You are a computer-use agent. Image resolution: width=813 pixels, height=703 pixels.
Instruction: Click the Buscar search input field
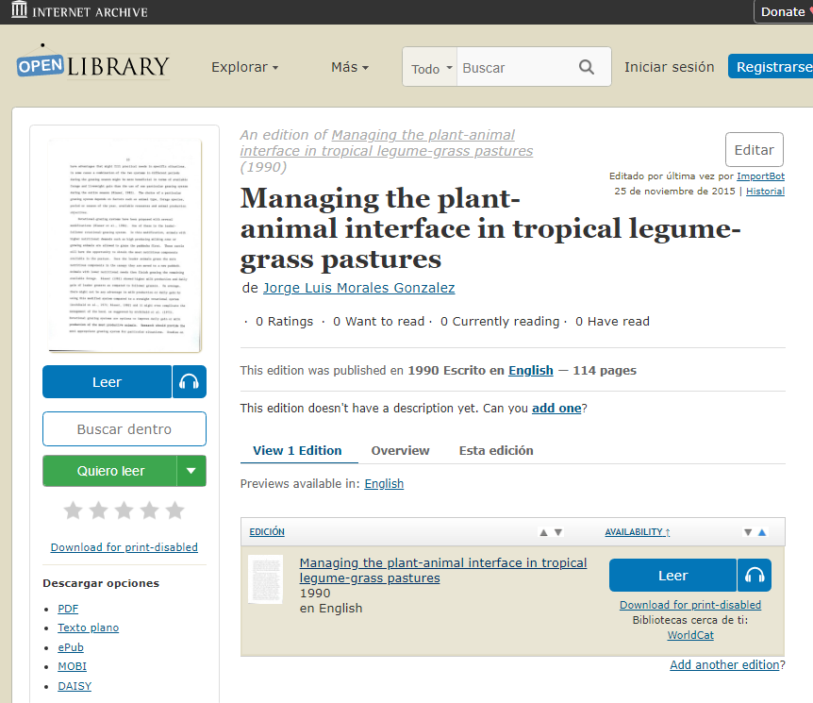click(514, 68)
